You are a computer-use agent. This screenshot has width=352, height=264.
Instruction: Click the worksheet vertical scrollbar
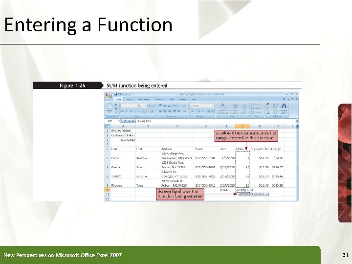pyautogui.click(x=297, y=163)
